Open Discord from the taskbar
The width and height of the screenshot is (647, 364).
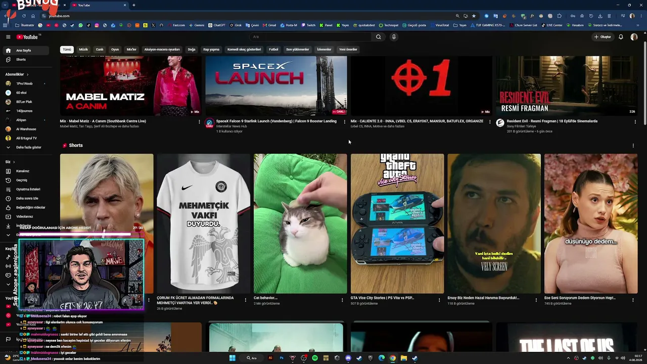(x=348, y=358)
